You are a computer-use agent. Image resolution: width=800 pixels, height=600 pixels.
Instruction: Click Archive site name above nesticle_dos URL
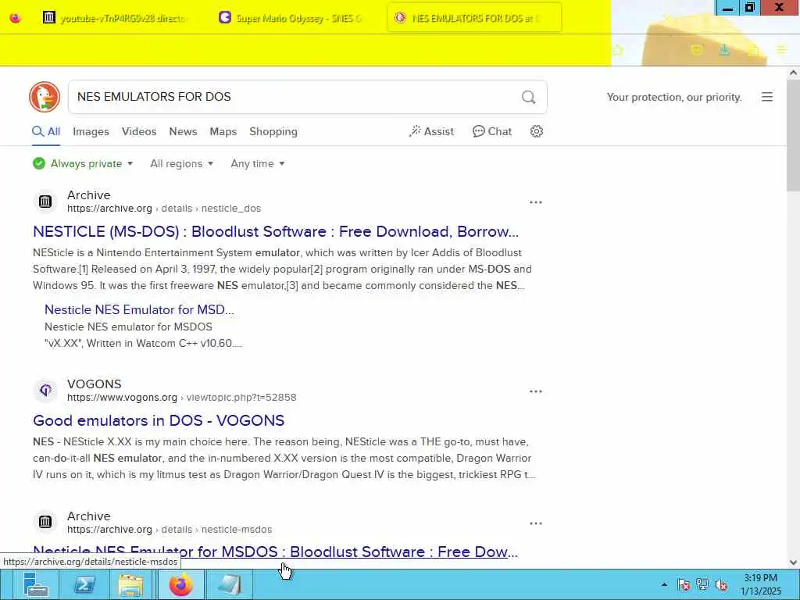click(89, 195)
